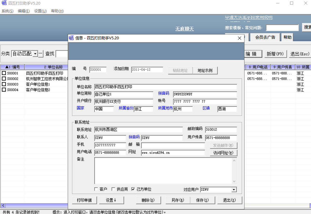
Task: Open the 系统(S) menu
Action: pos(8,11)
